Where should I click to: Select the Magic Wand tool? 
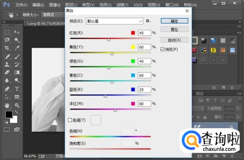[17, 40]
